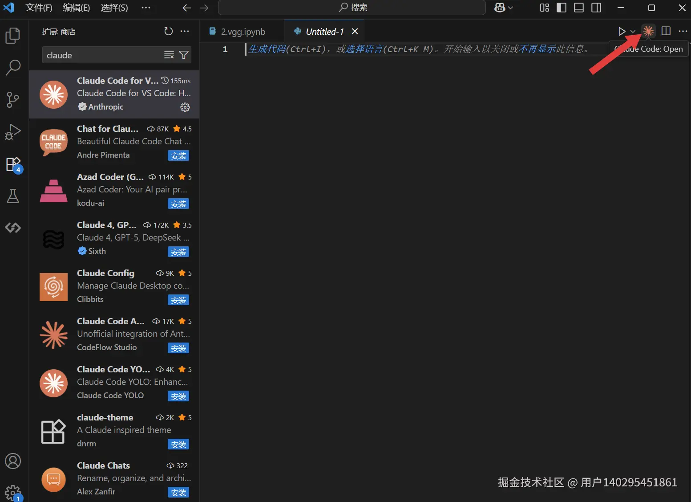Open the 选择(S) menu
691x502 pixels.
(114, 8)
